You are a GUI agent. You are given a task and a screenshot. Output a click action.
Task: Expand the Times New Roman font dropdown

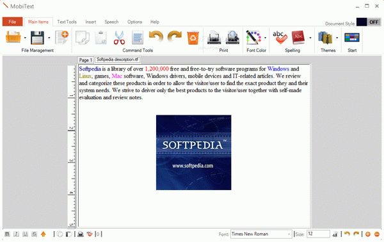click(x=289, y=234)
